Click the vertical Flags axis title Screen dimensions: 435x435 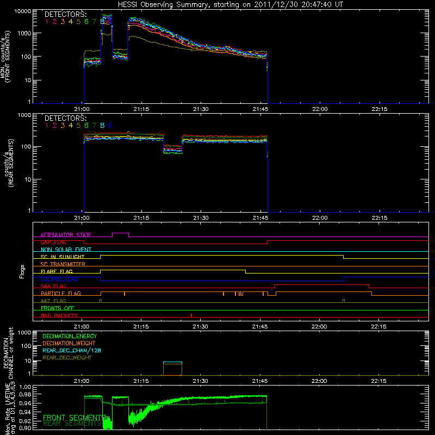[22, 271]
